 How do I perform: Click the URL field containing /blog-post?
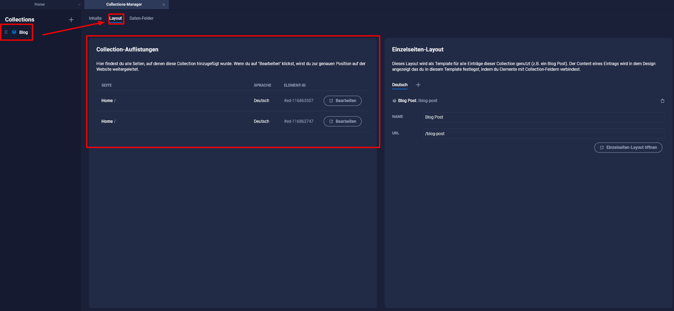tap(544, 134)
